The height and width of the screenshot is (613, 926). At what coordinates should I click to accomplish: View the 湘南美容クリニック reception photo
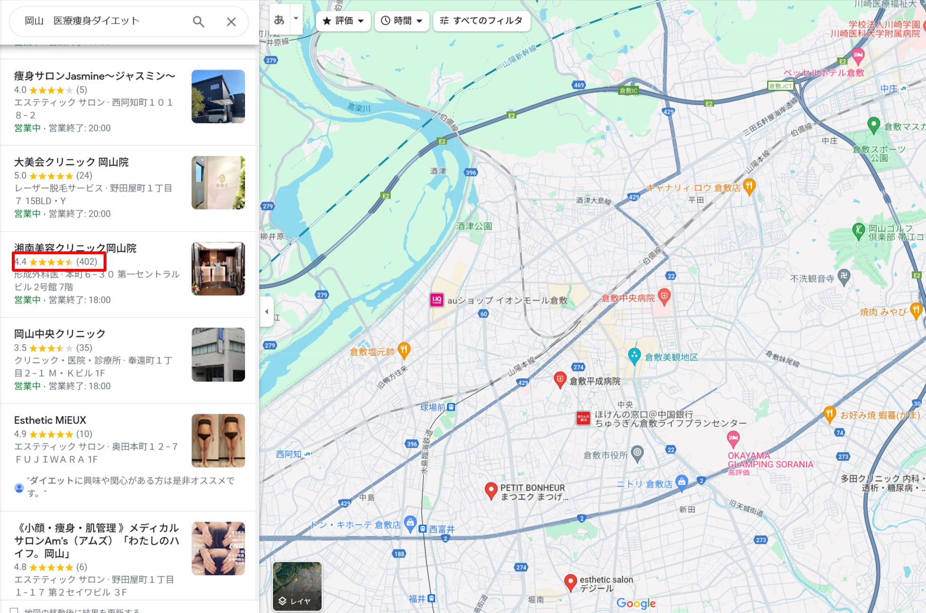click(218, 269)
